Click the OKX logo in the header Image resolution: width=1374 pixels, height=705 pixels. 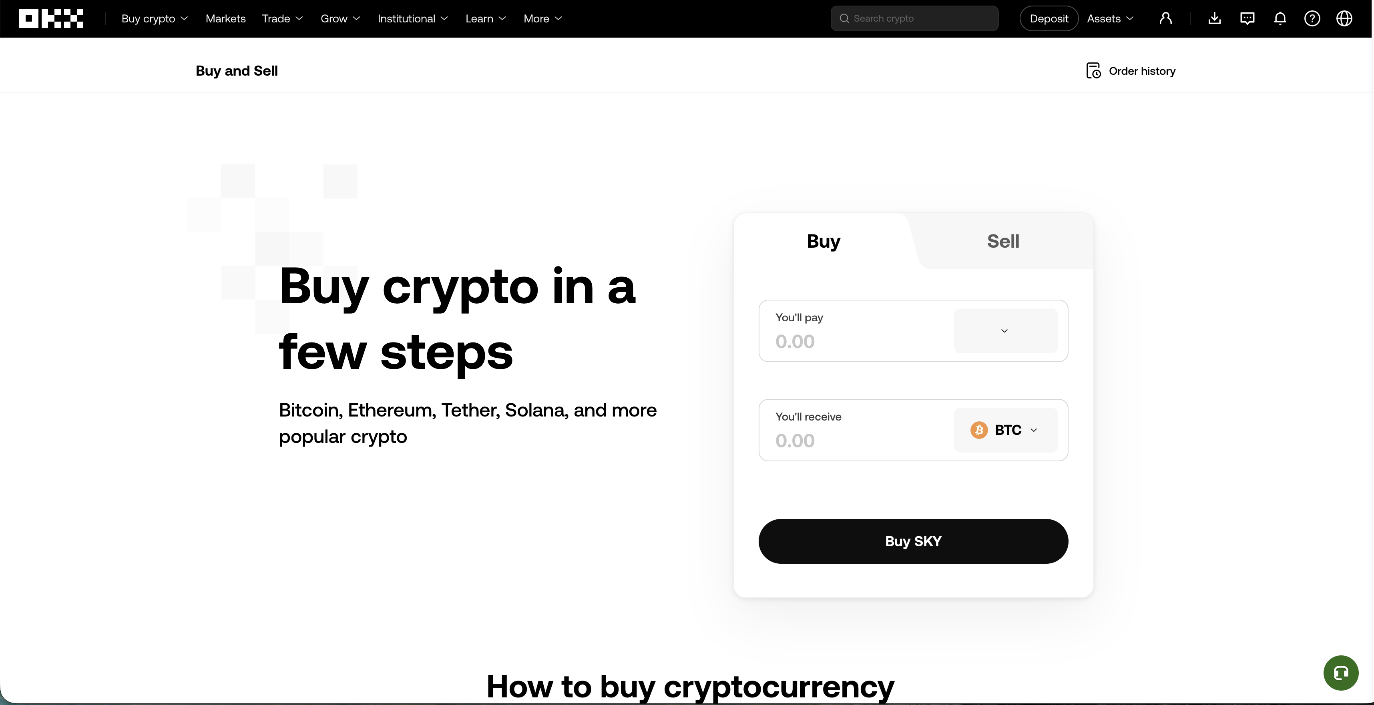pos(51,18)
